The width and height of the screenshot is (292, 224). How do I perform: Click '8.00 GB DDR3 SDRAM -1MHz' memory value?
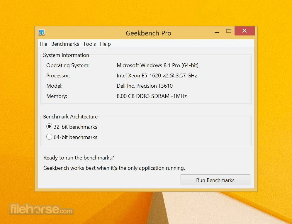click(152, 96)
